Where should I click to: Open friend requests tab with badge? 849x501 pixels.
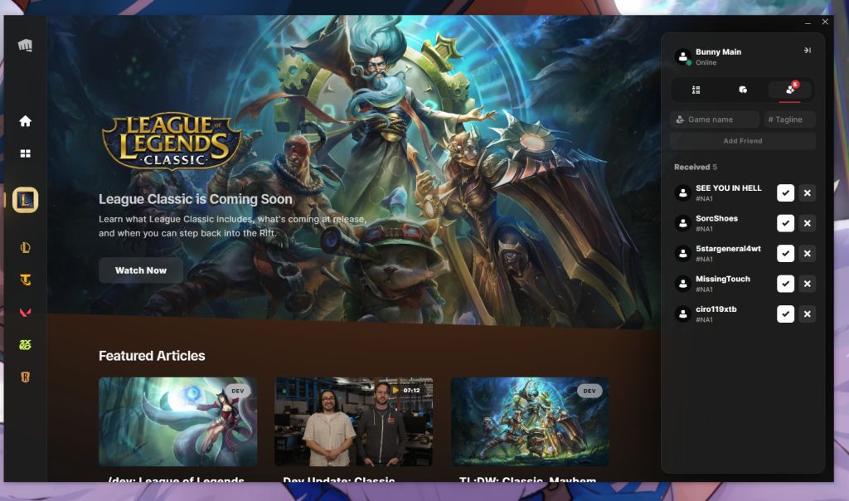790,90
